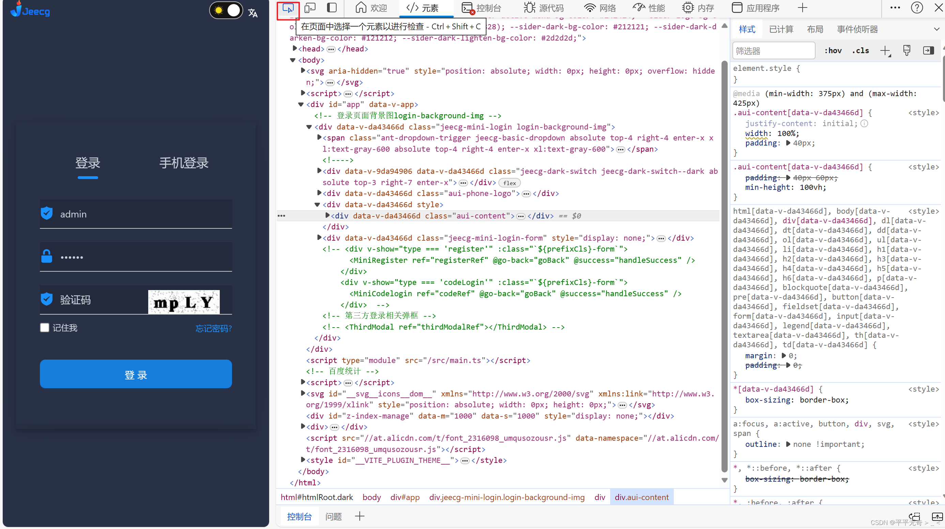The width and height of the screenshot is (945, 529).
Task: Switch to the 已计算 styles tab
Action: click(x=781, y=29)
